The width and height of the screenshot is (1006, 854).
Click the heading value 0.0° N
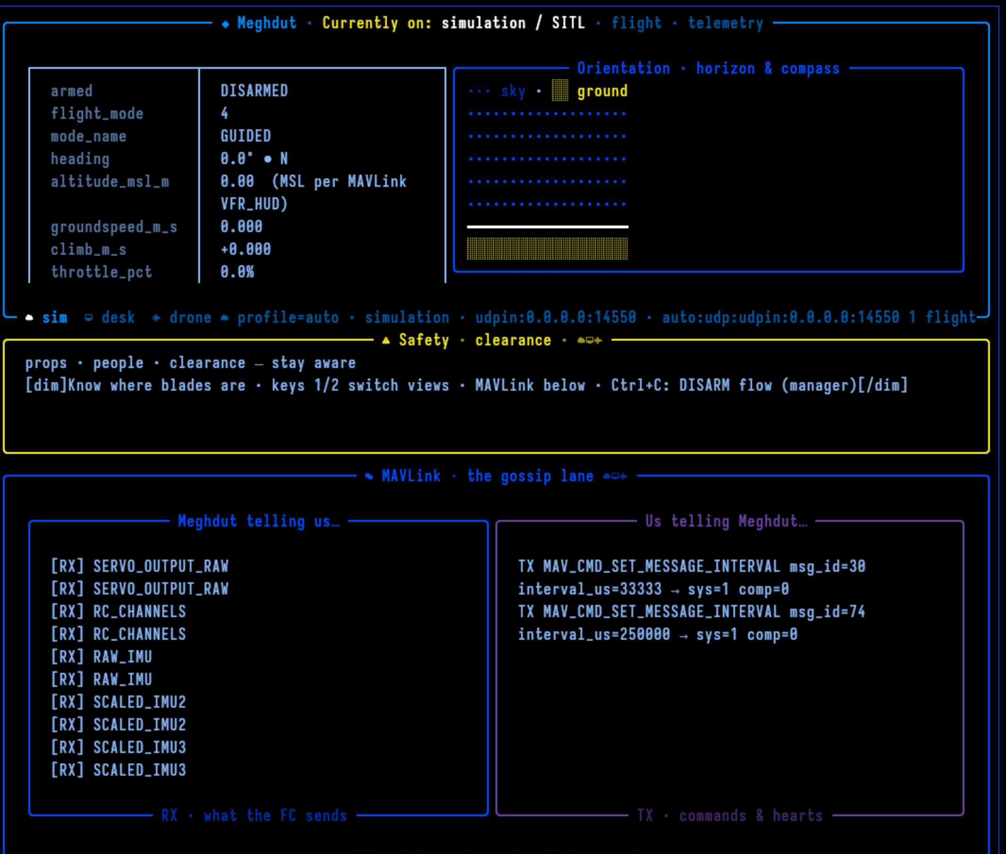pyautogui.click(x=254, y=159)
